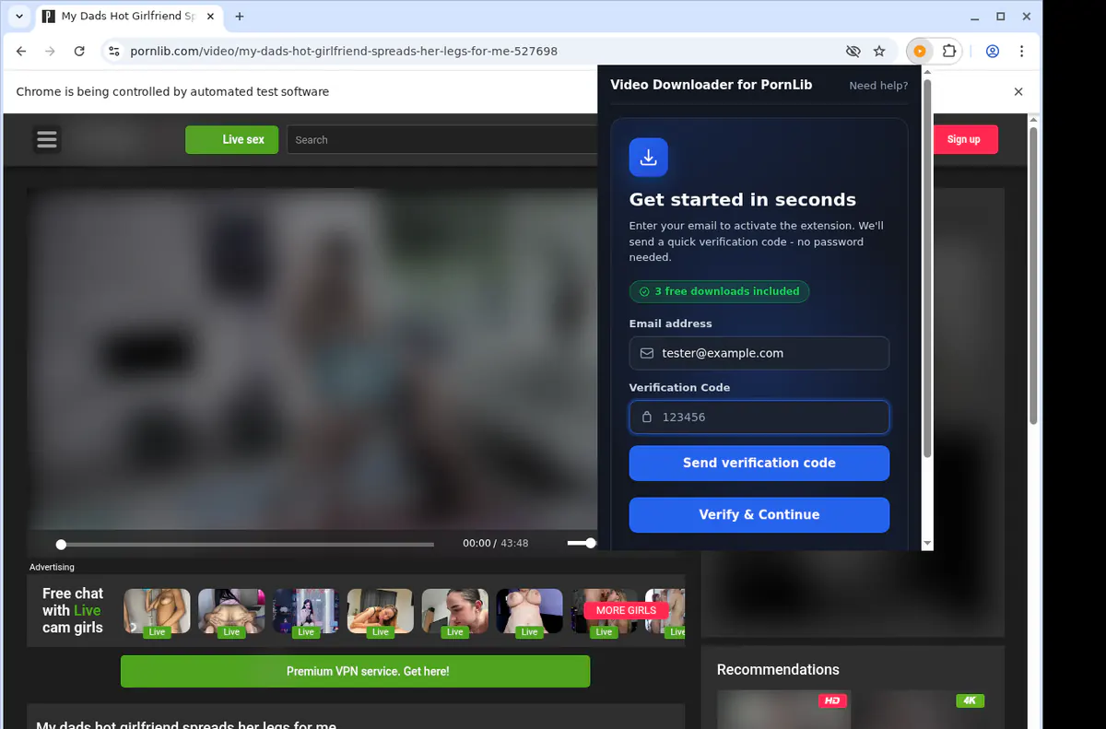Focus the Verification Code field
Screen dimensions: 1106x729
coord(759,417)
